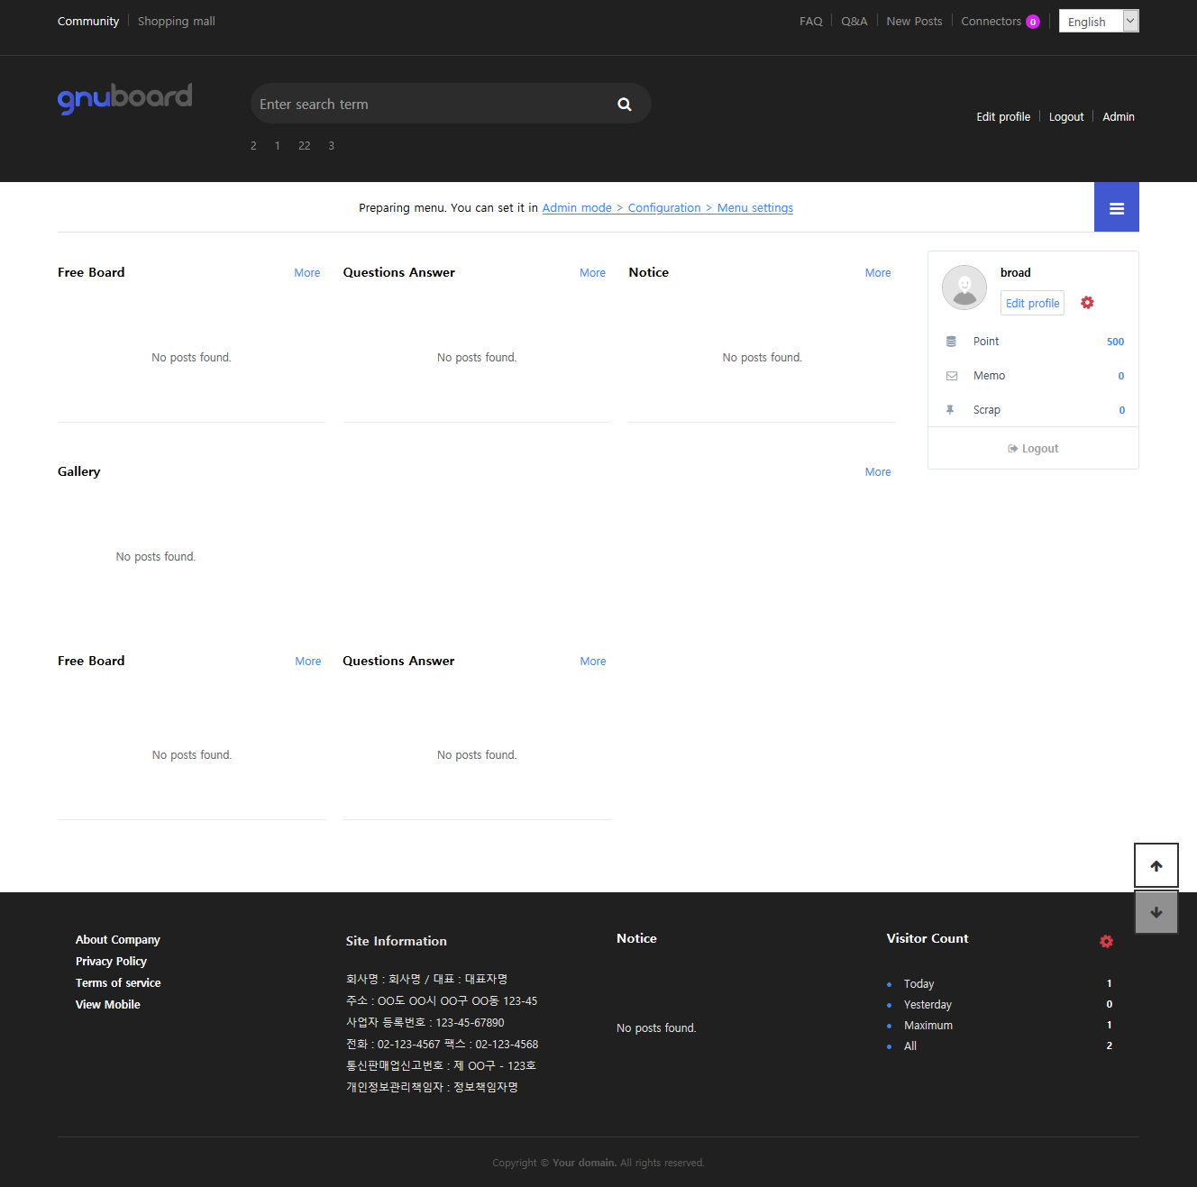Select the Community tab

point(88,22)
